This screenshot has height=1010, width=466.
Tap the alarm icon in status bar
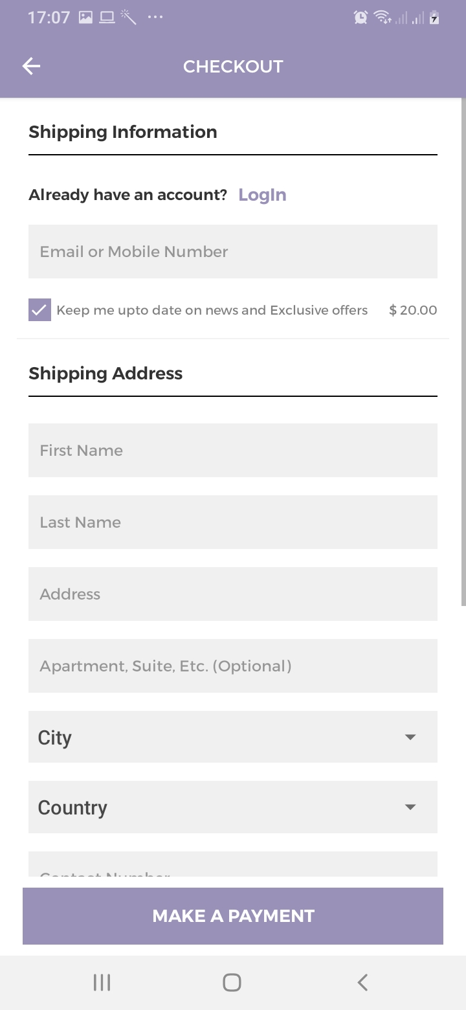pos(361,17)
